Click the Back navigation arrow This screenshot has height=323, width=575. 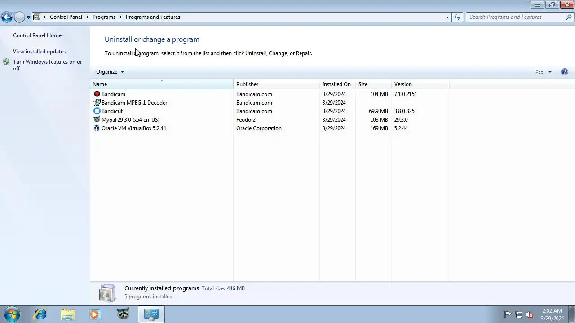coord(7,17)
